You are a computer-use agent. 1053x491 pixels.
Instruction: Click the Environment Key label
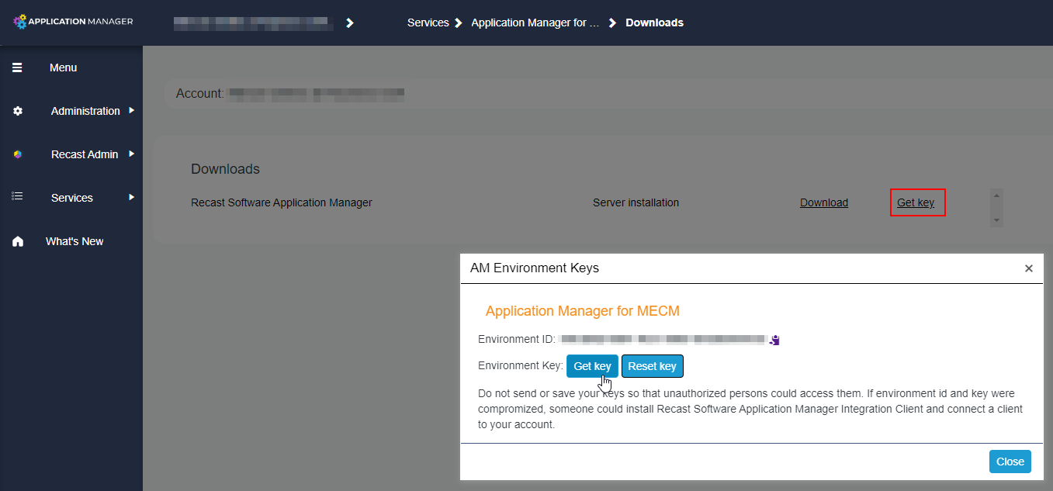pos(520,365)
